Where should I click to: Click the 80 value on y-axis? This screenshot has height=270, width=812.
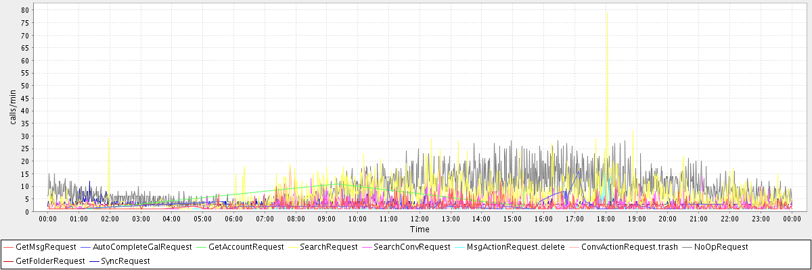(24, 10)
